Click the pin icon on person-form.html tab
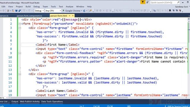Image resolution: width=190 pixels, height=107 pixels. [69, 16]
